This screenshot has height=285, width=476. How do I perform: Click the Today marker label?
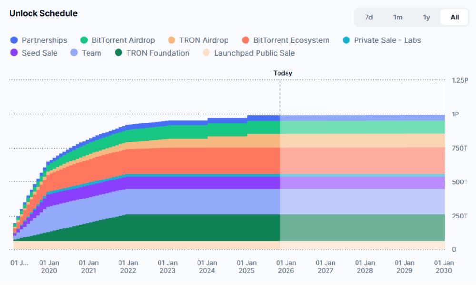[x=283, y=73]
